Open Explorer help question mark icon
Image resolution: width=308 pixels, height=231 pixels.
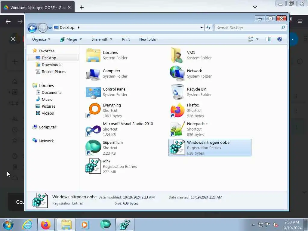pyautogui.click(x=279, y=39)
